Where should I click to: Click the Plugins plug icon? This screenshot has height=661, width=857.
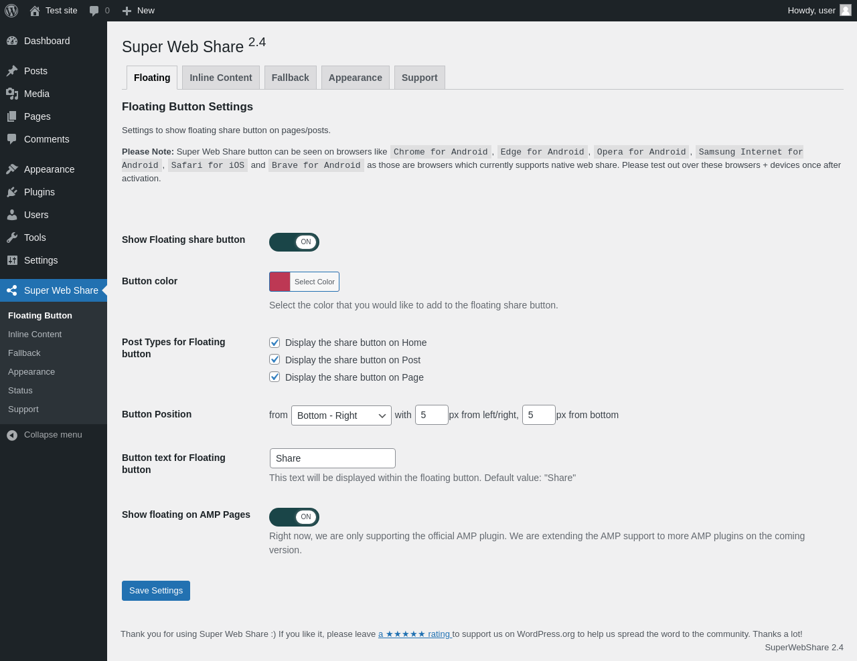(x=12, y=192)
